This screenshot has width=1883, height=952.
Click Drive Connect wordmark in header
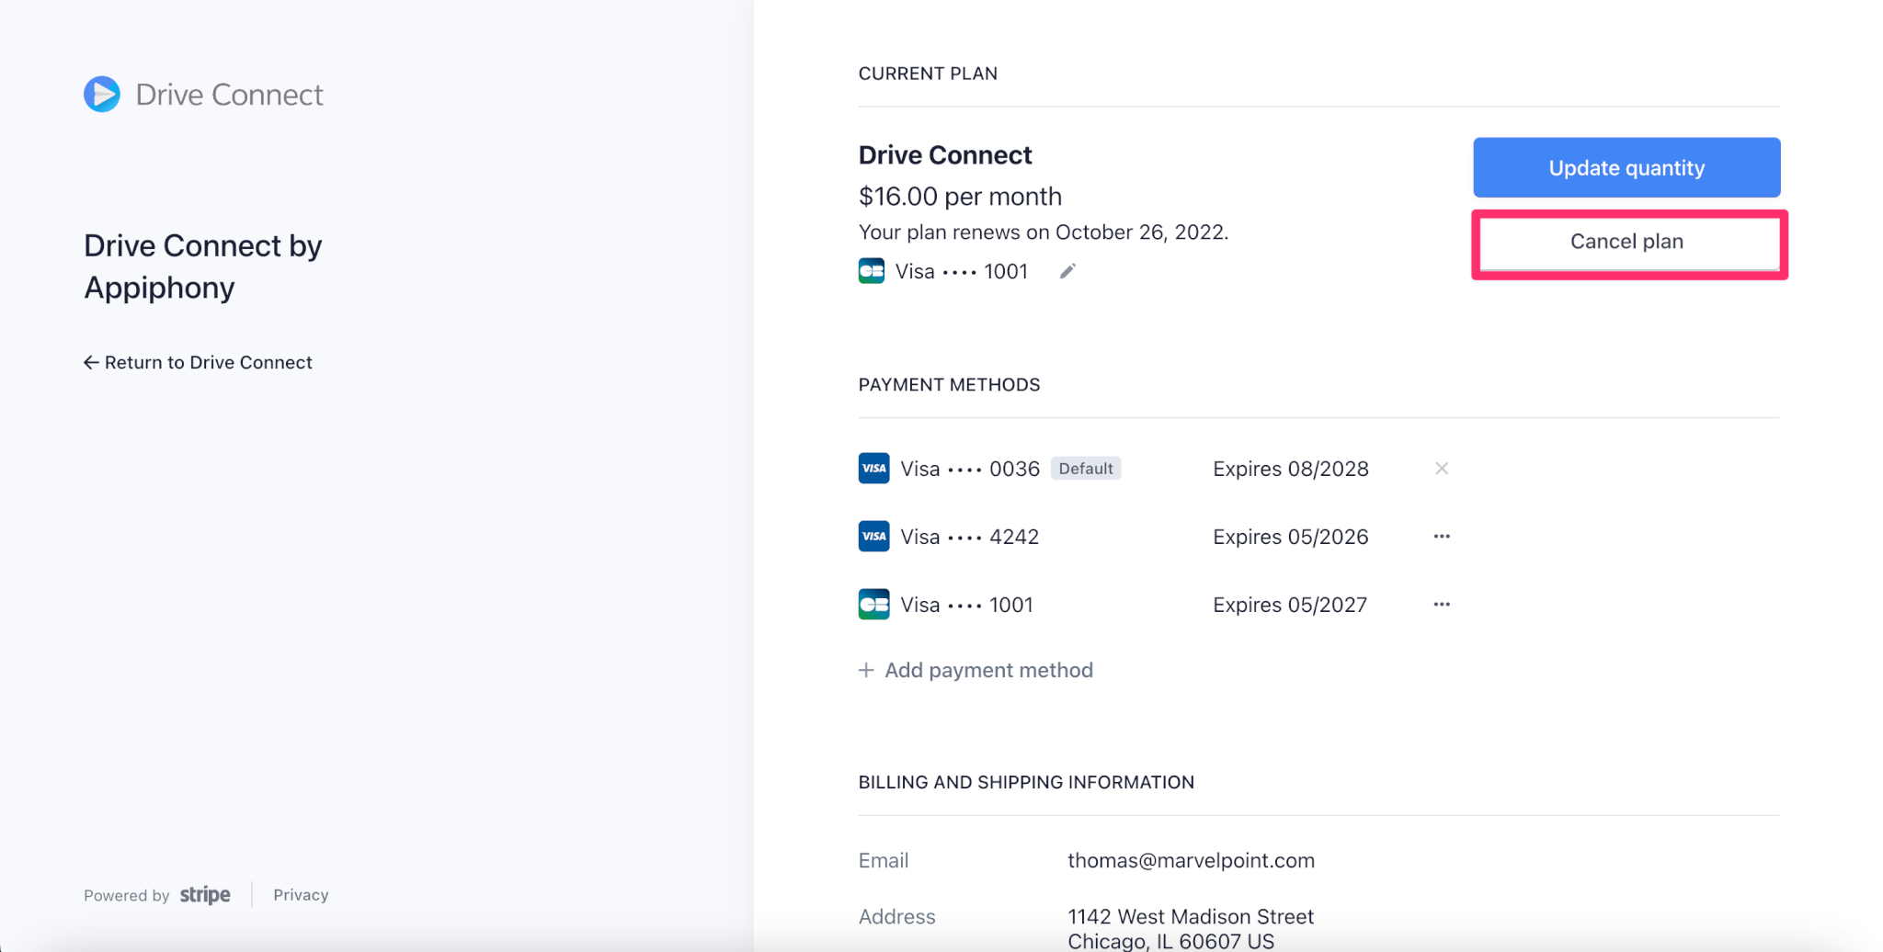tap(230, 95)
